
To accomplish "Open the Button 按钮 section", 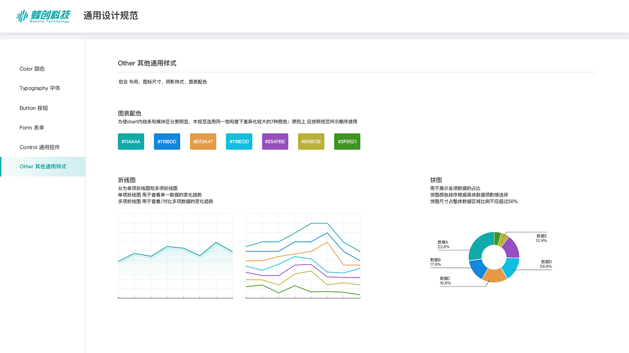I will tap(33, 108).
